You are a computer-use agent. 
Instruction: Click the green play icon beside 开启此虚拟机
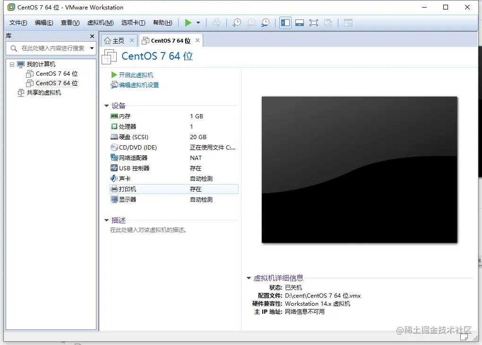tap(114, 75)
